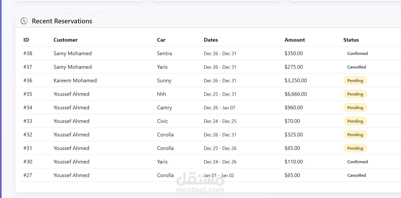Click the $6,666.00 amount

coord(296,94)
